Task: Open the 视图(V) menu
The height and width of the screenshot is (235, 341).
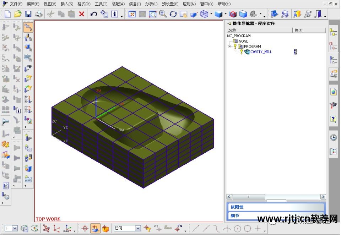Action: click(x=50, y=4)
